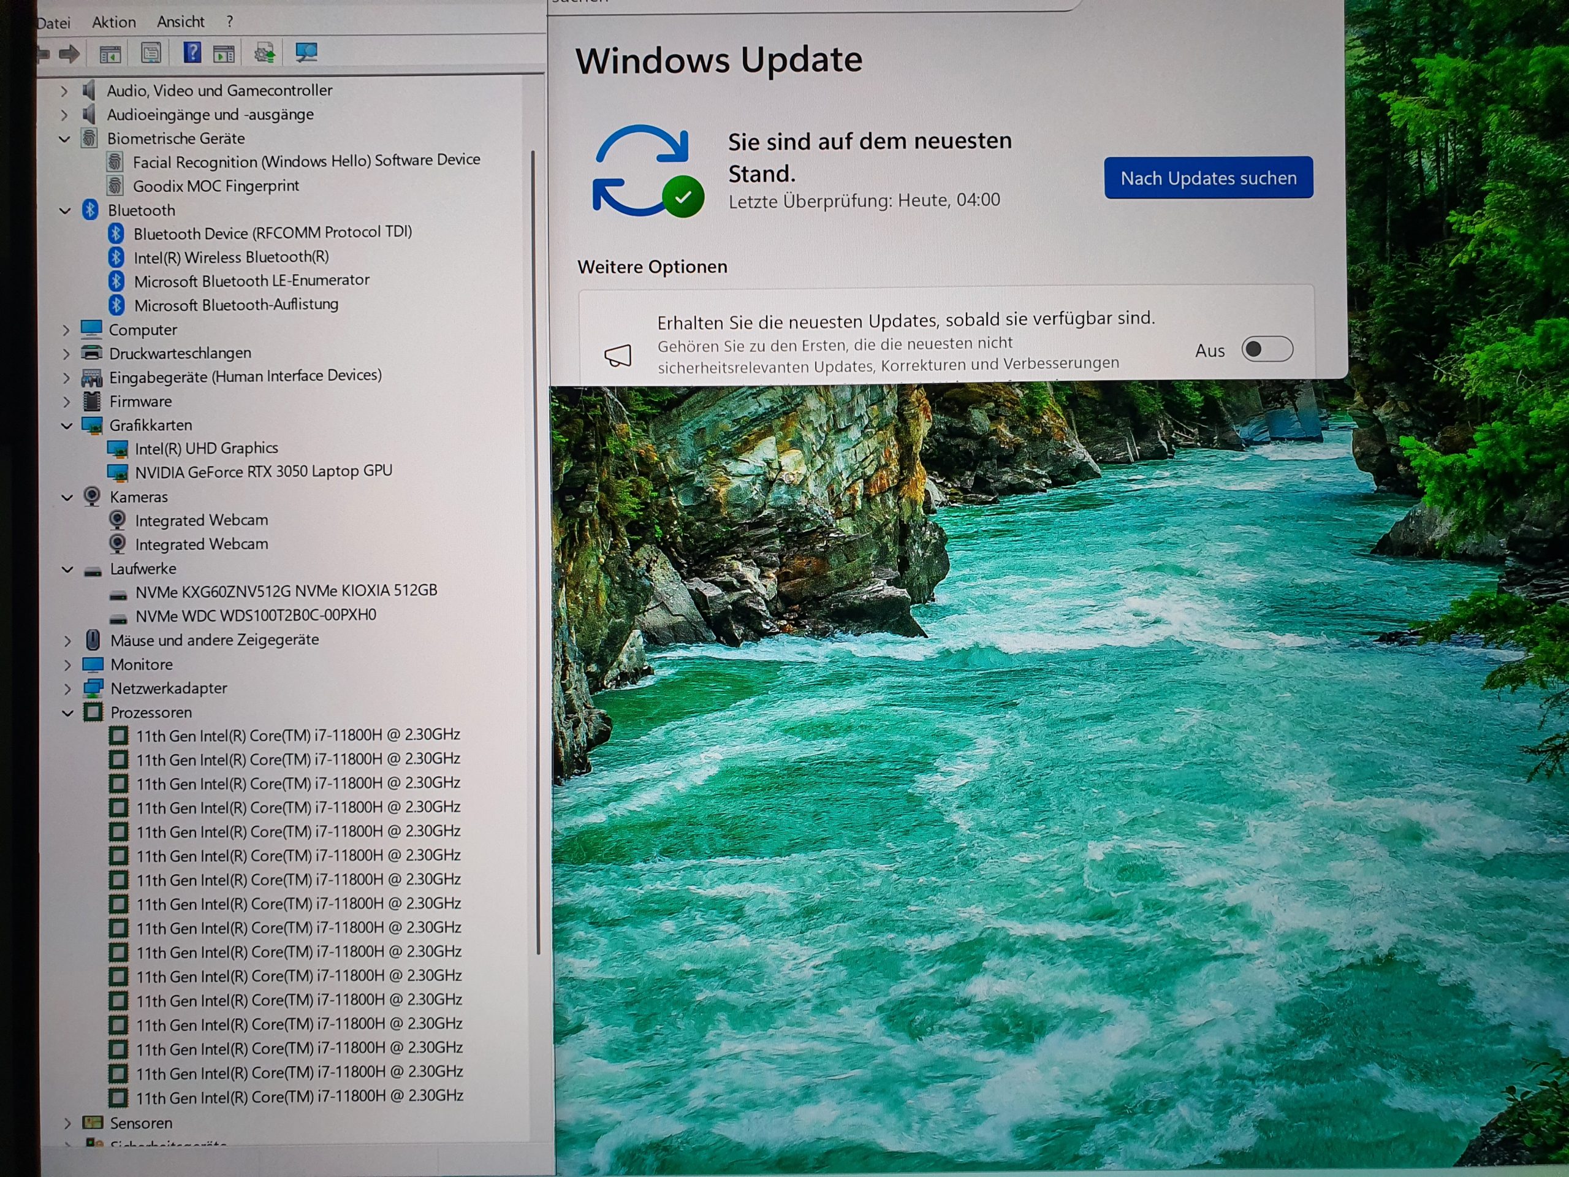The height and width of the screenshot is (1177, 1569).
Task: Click the update driver toolbar icon
Action: click(265, 53)
